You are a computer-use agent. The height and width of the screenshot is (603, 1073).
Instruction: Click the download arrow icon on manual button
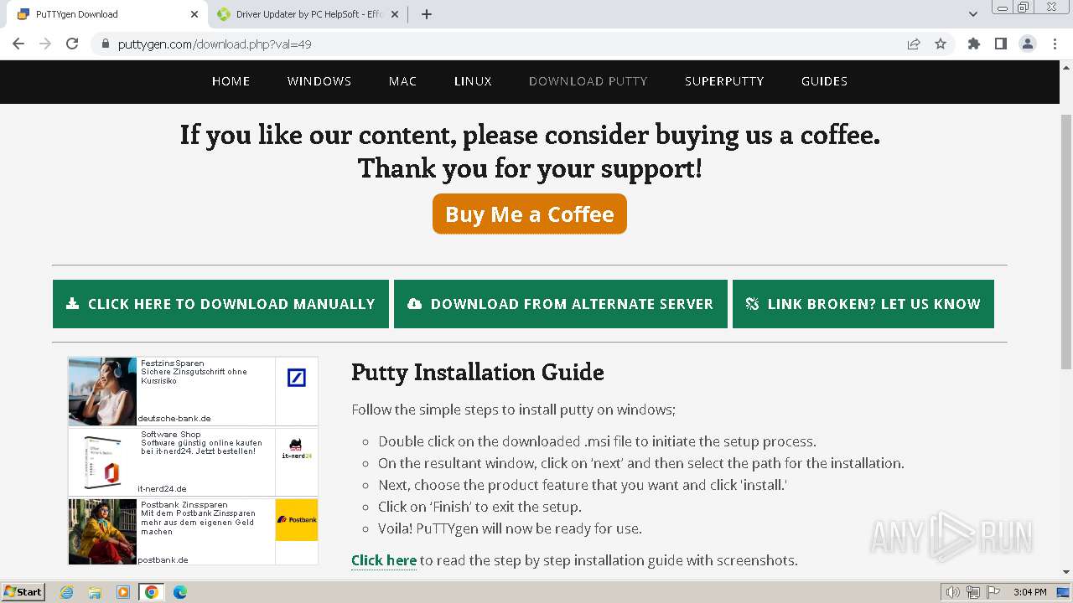73,304
